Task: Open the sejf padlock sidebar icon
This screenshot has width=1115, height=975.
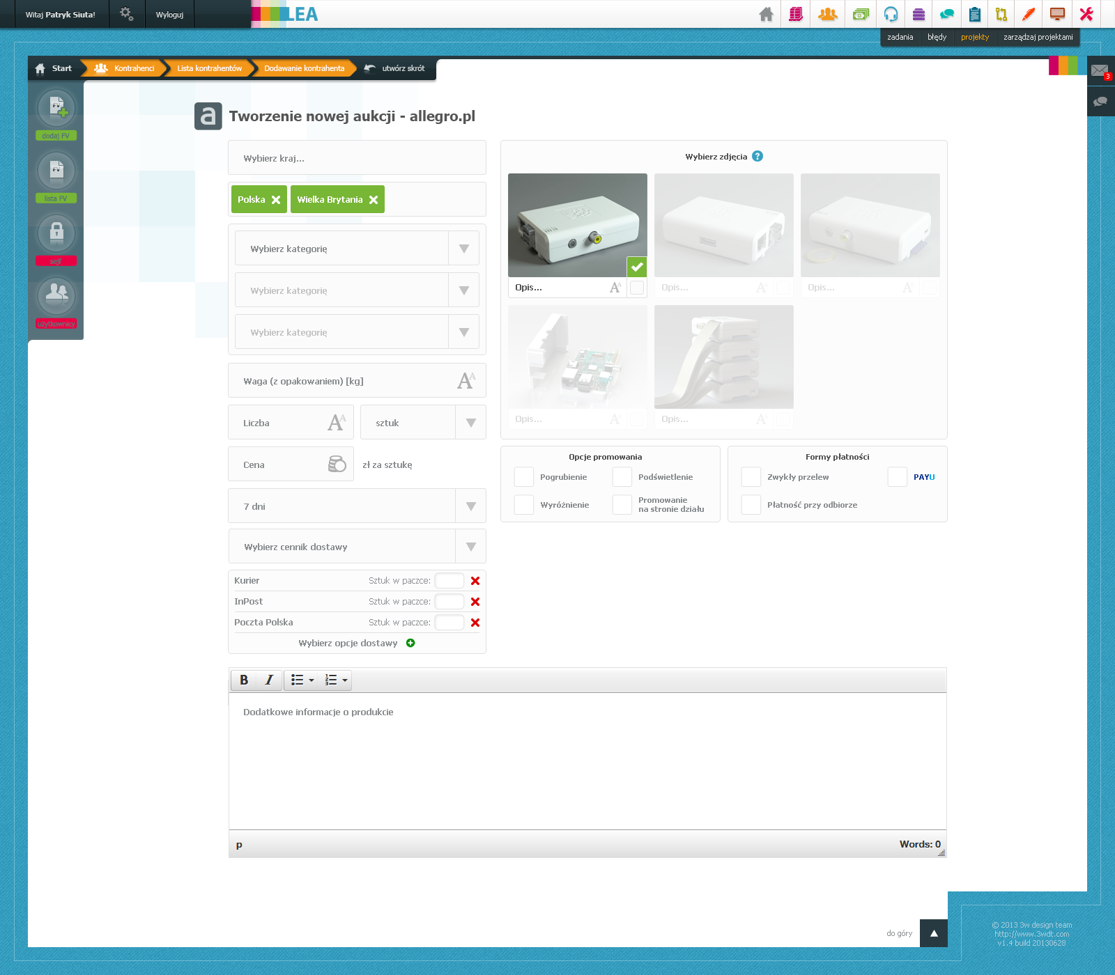Action: click(x=56, y=233)
